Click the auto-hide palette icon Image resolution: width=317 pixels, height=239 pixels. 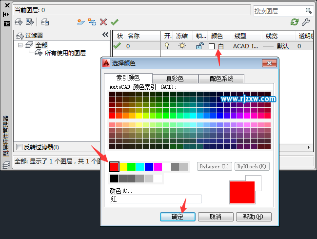(x=6, y=14)
